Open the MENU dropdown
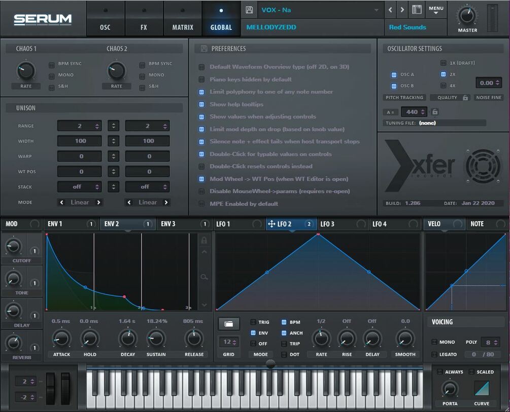This screenshot has height=412, width=510. (436, 10)
